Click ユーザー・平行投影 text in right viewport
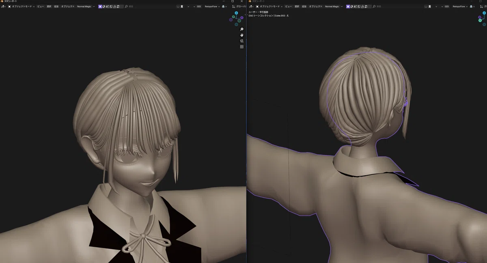This screenshot has height=263, width=487. (x=258, y=12)
